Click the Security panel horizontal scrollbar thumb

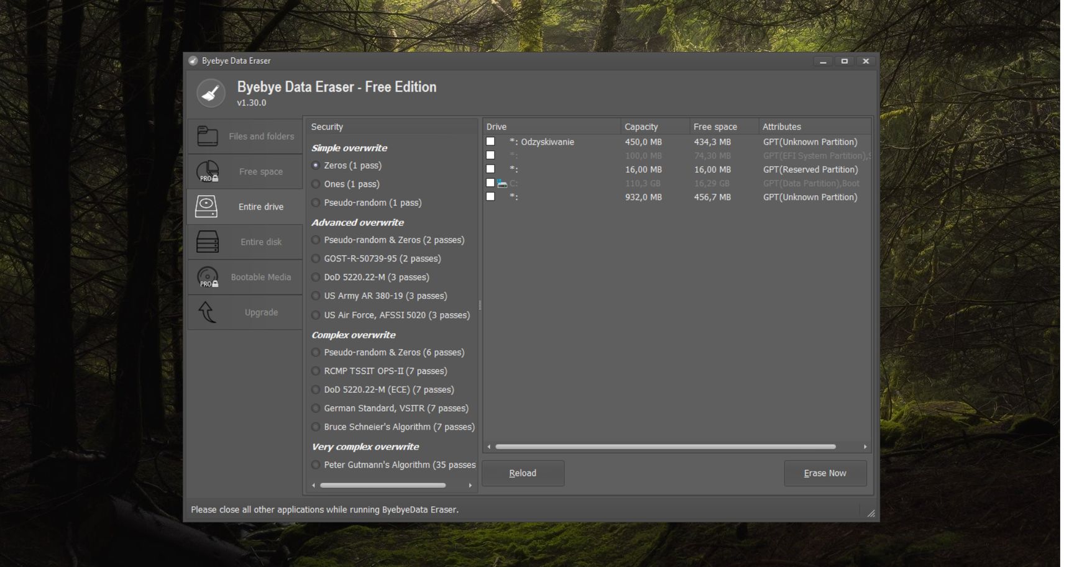[x=382, y=485]
